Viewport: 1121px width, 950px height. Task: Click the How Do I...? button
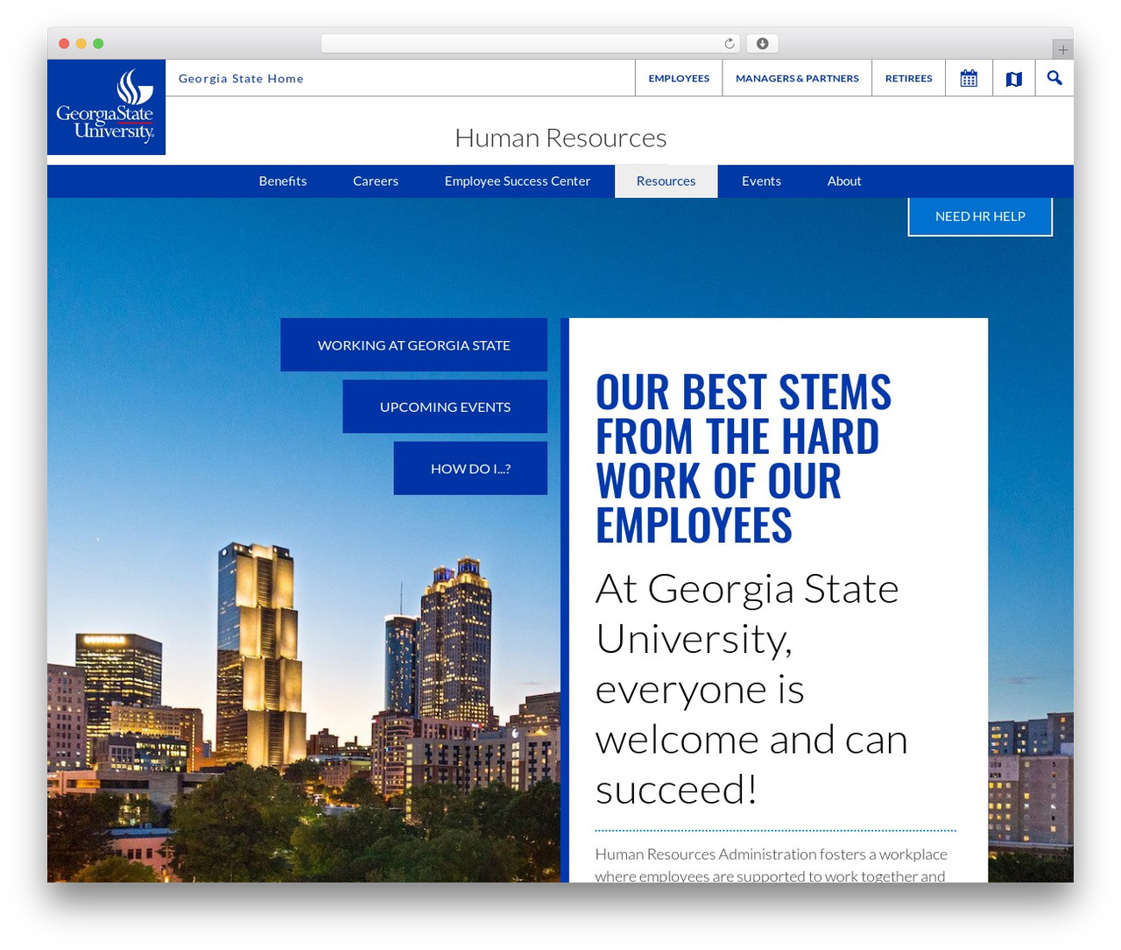tap(470, 469)
